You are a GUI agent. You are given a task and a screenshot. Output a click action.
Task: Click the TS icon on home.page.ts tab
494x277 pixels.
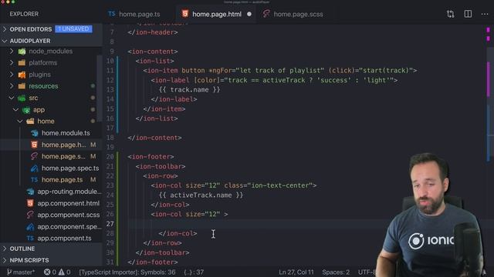[111, 14]
